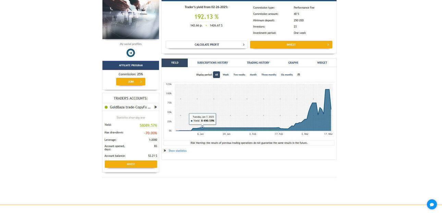Select the Month display period

pyautogui.click(x=253, y=75)
